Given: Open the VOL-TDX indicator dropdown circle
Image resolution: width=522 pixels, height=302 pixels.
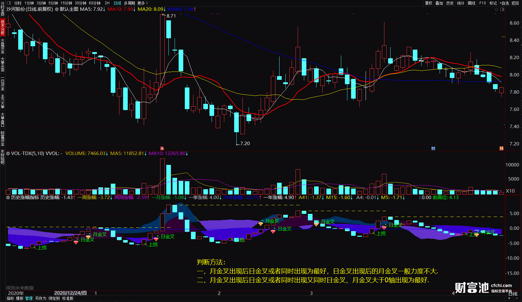Looking at the screenshot, I should tap(8, 153).
